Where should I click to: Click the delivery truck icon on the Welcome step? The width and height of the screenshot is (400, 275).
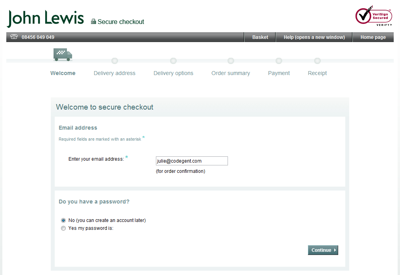point(63,55)
